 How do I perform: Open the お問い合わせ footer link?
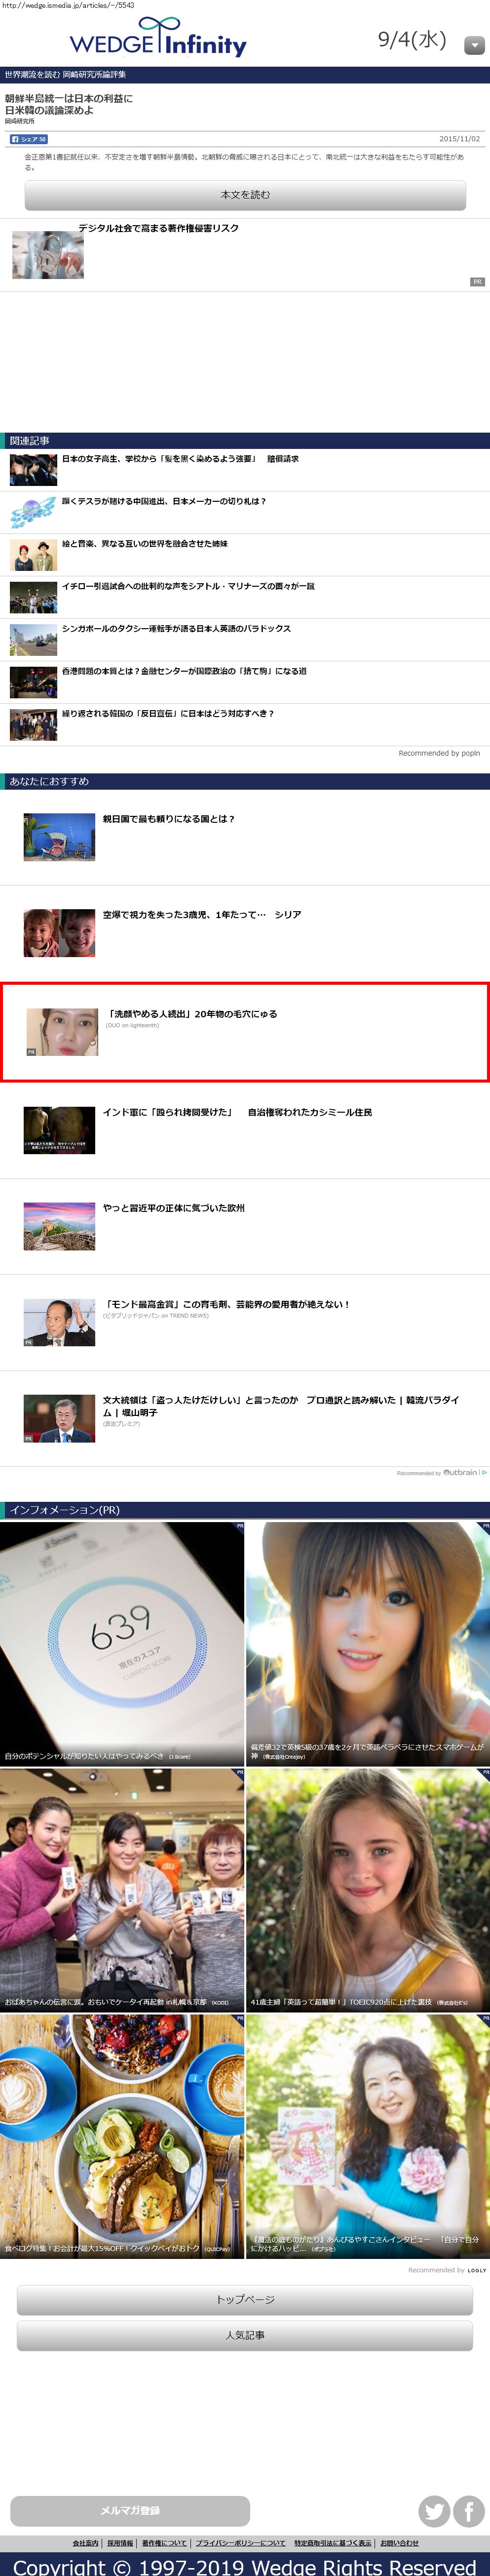tap(399, 2542)
